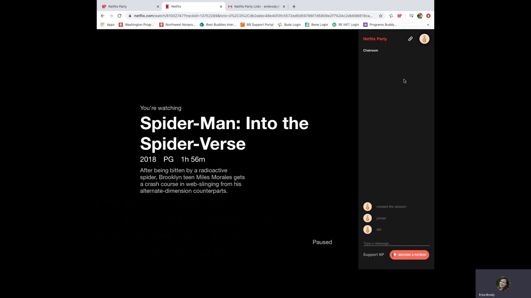Click the avatar next to 'joined' message

[x=368, y=218]
